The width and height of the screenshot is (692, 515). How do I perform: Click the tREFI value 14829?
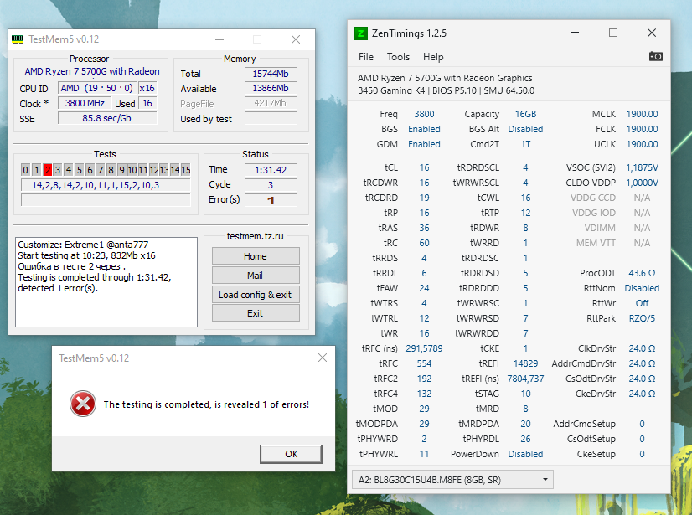(x=525, y=363)
